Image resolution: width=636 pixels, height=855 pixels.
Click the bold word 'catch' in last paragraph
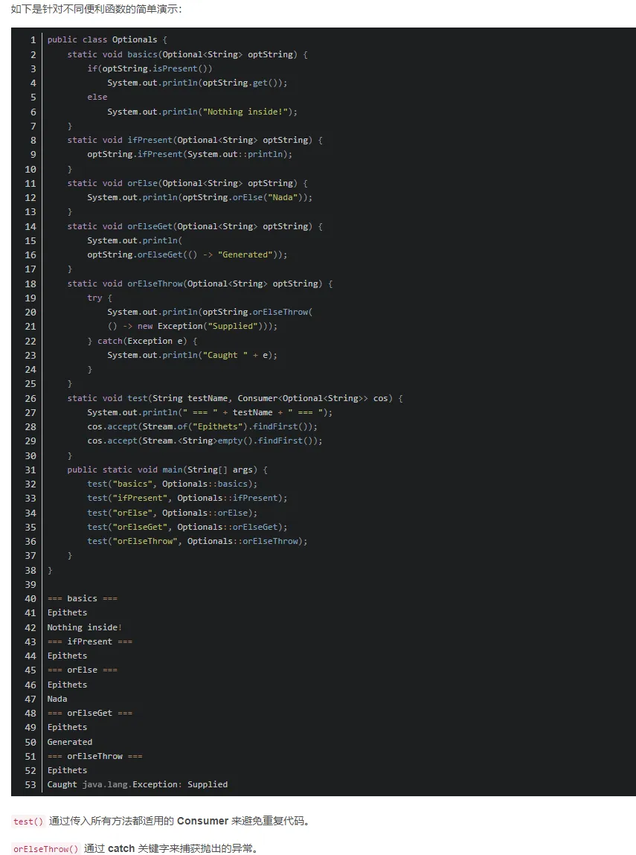121,848
